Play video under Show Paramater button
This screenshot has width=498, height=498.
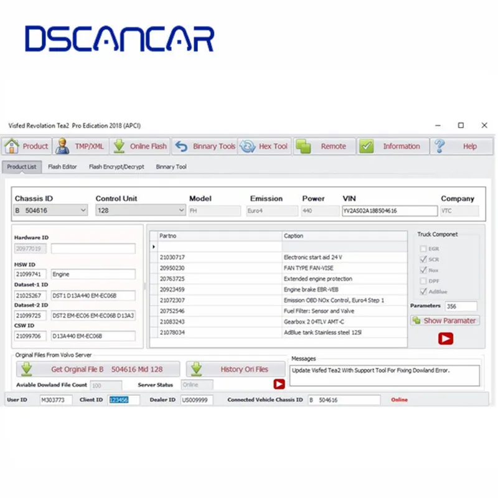(x=446, y=339)
